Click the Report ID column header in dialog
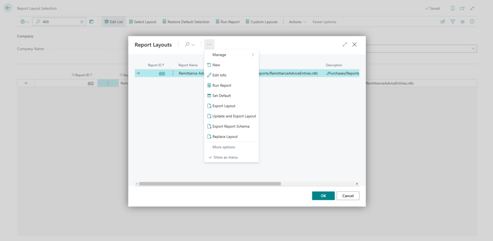Screen dimensions: 493x241 tap(156, 65)
